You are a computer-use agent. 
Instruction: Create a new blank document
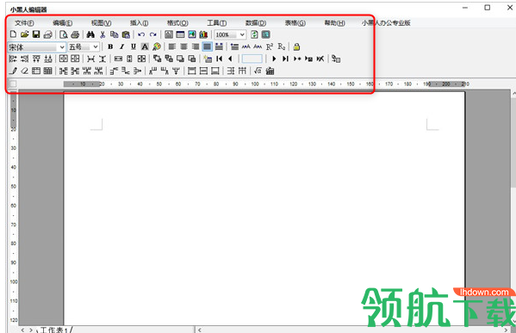[x=13, y=34]
